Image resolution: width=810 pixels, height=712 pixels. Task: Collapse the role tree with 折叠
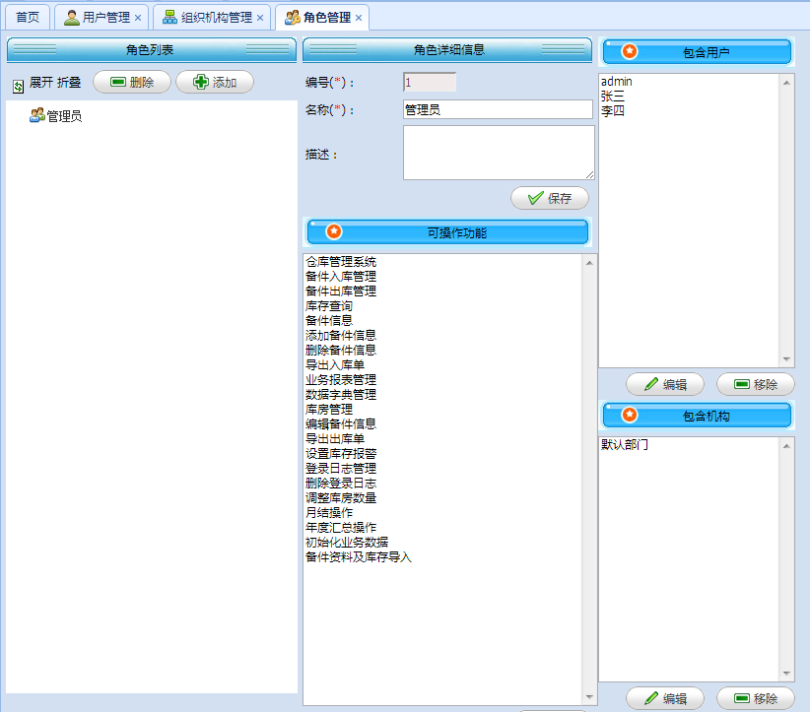(69, 83)
